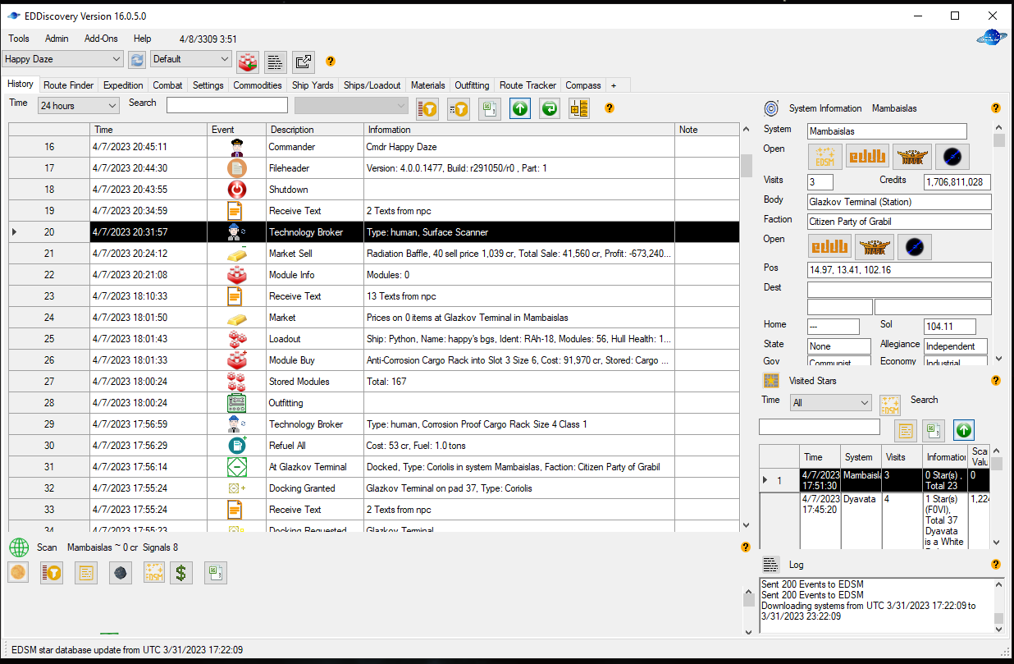Select the Docking Granted event row
This screenshot has height=664, width=1014.
click(x=373, y=488)
